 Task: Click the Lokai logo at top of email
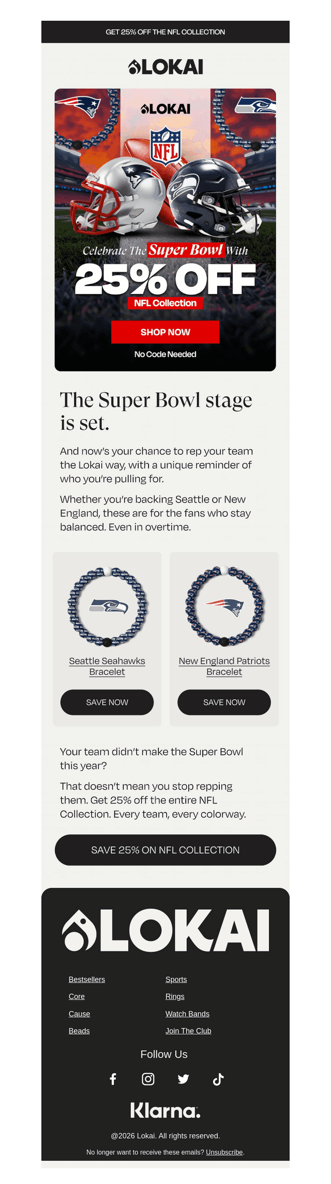165,67
